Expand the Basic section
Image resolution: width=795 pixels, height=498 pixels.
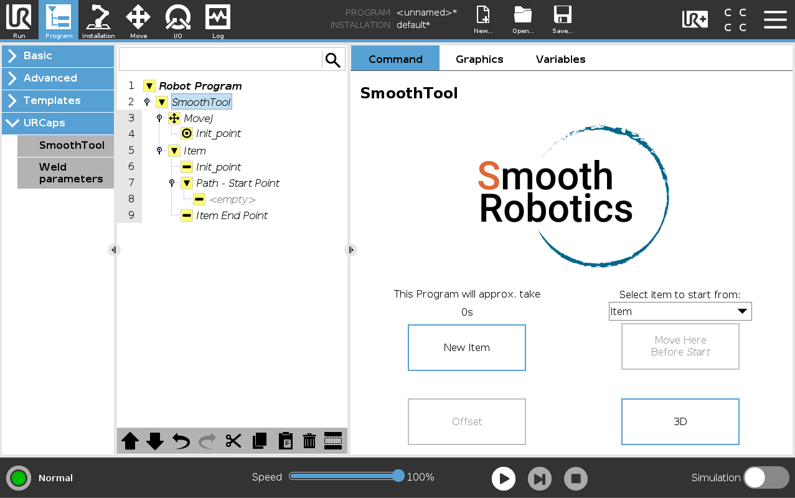coord(58,55)
